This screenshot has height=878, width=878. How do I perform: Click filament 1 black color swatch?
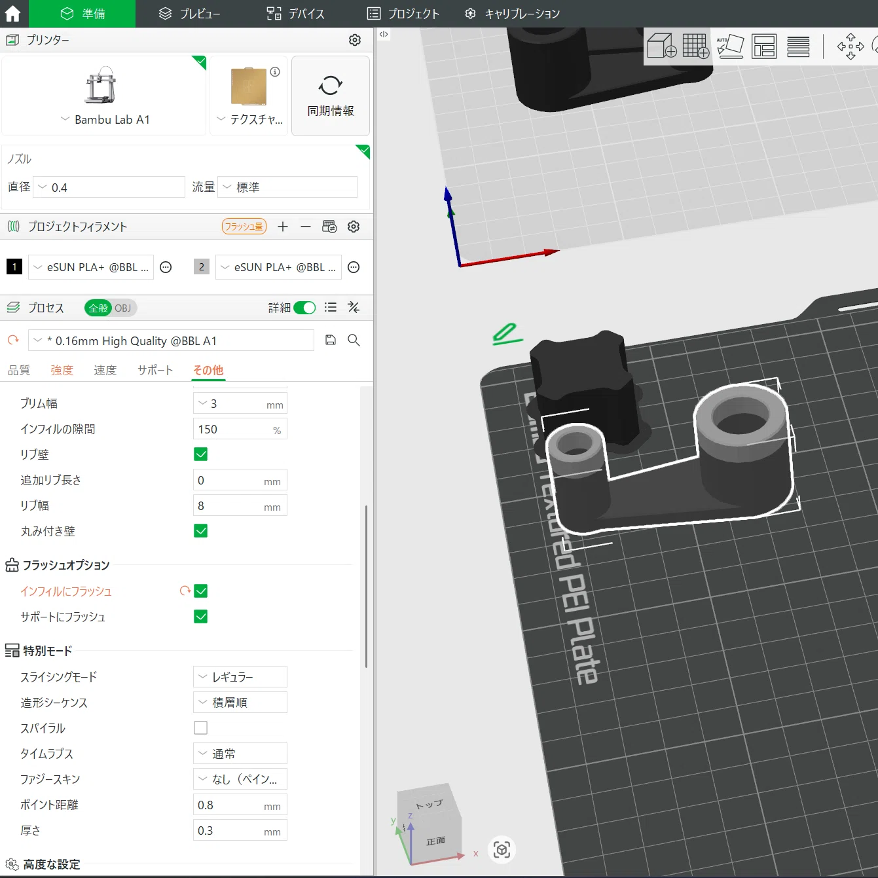[14, 267]
